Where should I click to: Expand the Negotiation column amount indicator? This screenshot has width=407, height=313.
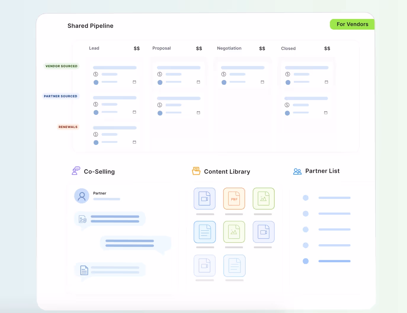(262, 48)
